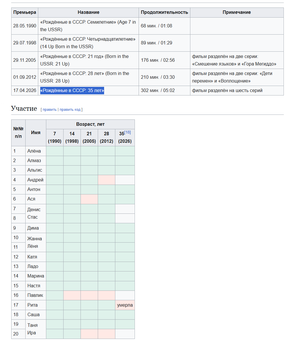Click the Продолжительность column header
Screen dimensions: 289x345
pos(164,12)
